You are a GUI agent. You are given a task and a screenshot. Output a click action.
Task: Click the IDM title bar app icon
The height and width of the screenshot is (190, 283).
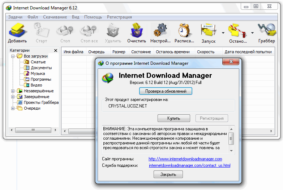8,8
